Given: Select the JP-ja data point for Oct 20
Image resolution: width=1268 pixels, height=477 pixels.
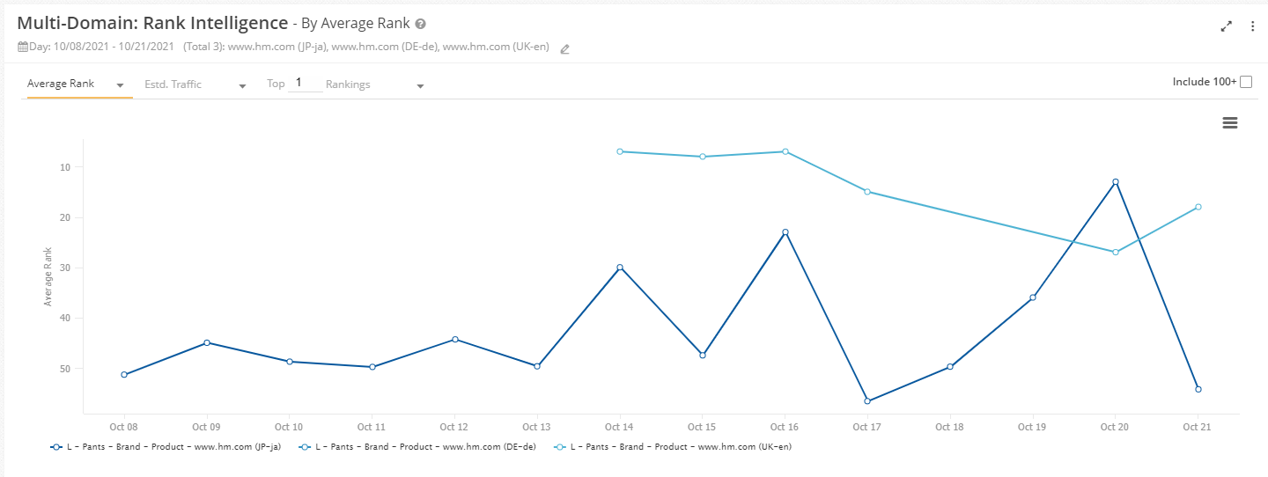Looking at the screenshot, I should [x=1115, y=182].
